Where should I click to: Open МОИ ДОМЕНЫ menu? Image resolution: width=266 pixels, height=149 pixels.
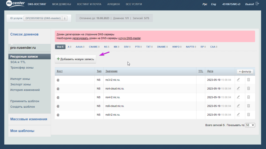62,4
